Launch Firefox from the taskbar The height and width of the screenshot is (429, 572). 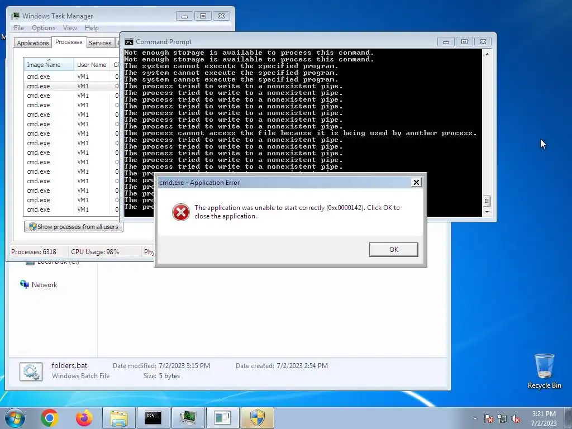84,418
